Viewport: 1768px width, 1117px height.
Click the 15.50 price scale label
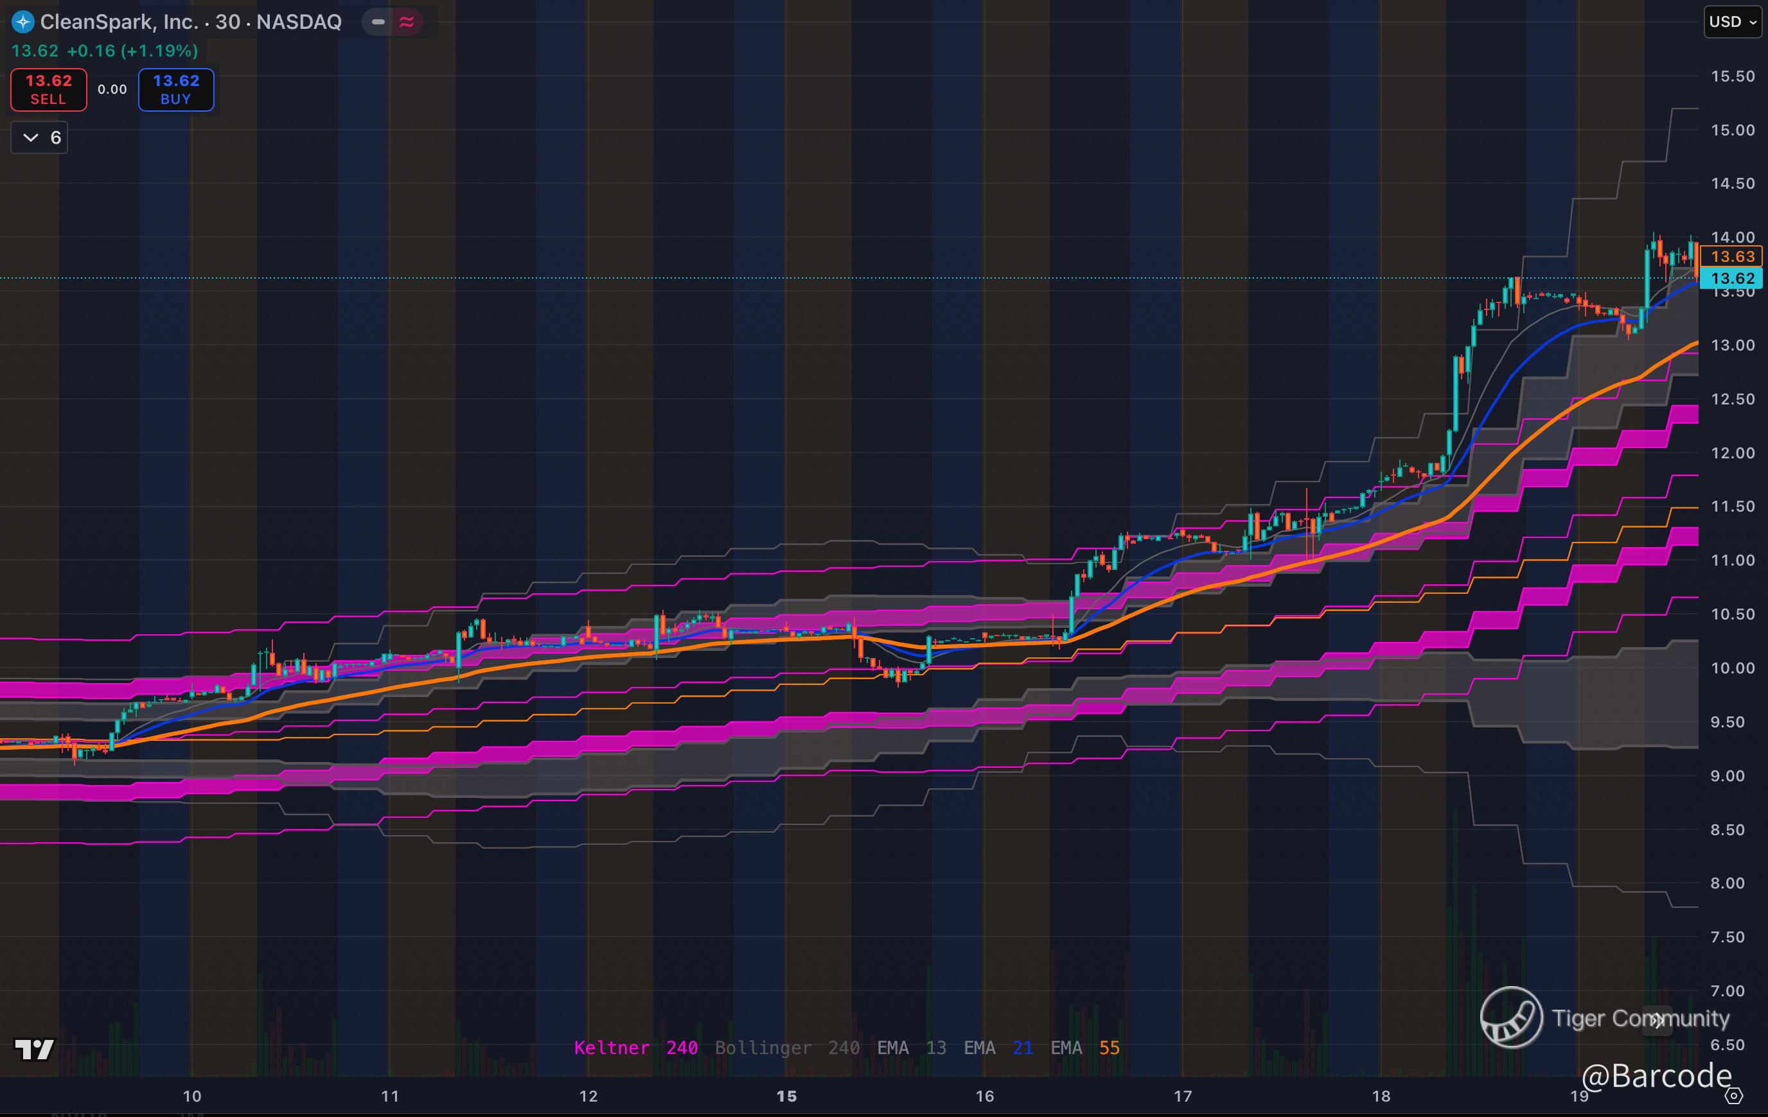pyautogui.click(x=1732, y=76)
